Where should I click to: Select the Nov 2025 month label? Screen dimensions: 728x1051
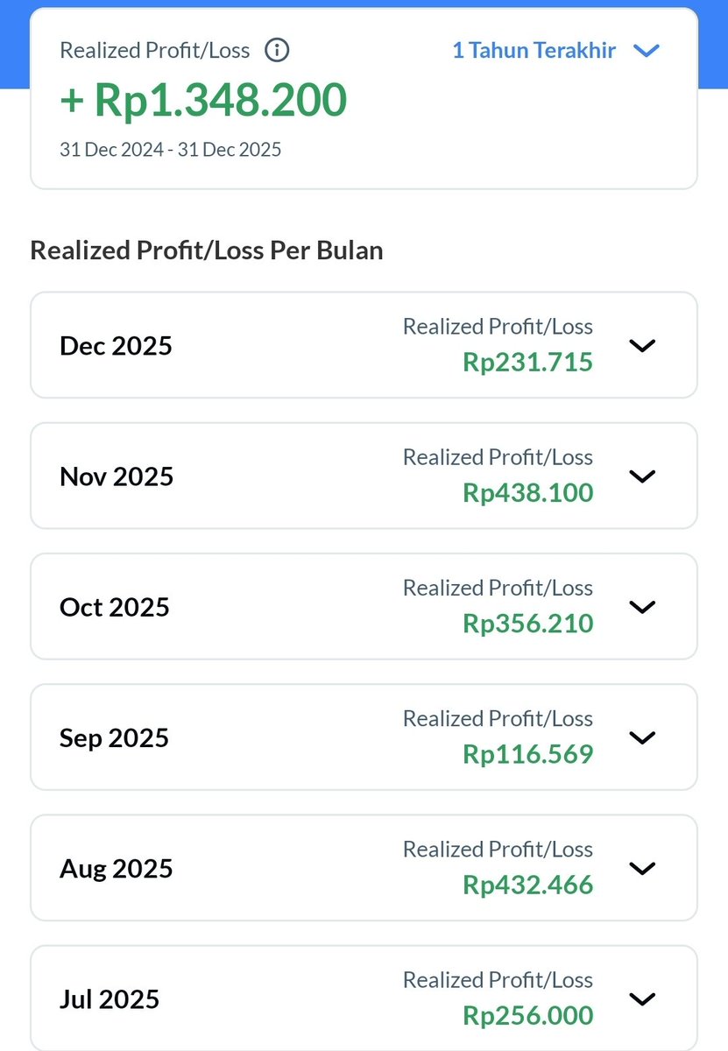coord(117,476)
